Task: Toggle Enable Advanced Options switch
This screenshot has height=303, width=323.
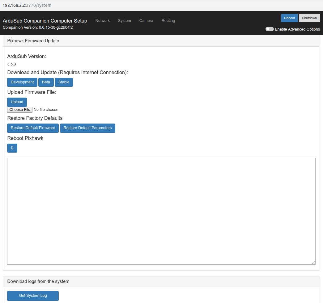Action: point(270,29)
